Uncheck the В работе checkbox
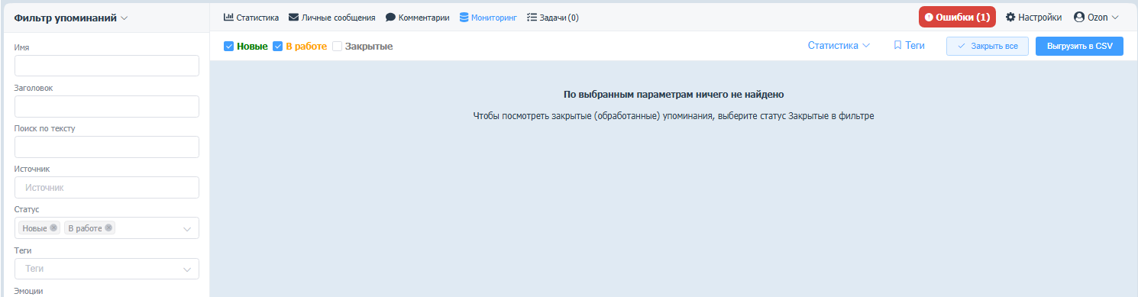 (x=278, y=47)
